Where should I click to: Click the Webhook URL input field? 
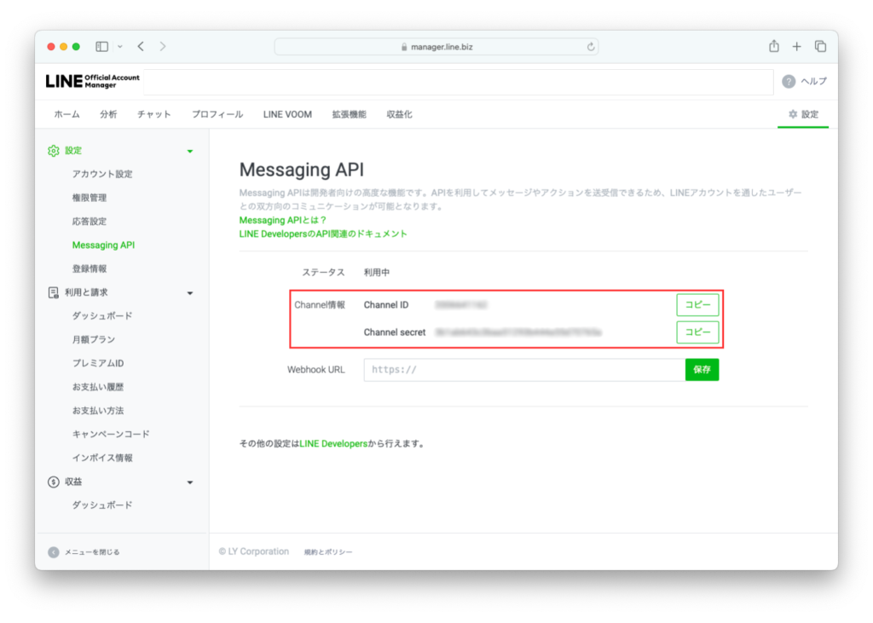pyautogui.click(x=523, y=370)
